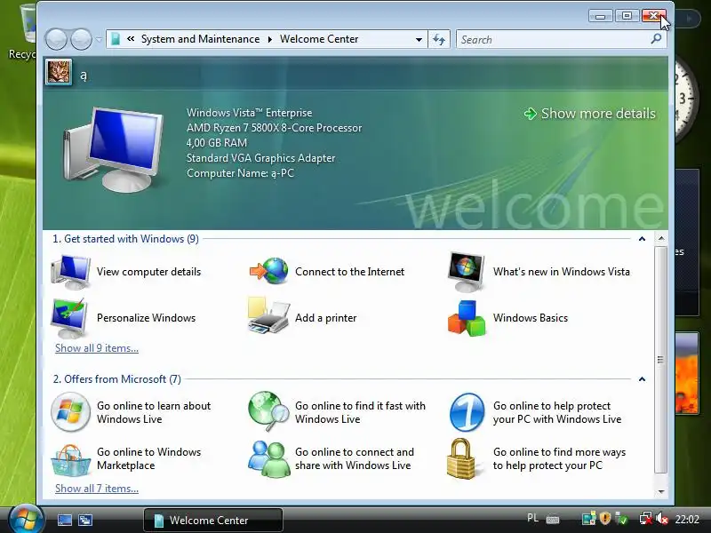711x533 pixels.
Task: Click Show more details link
Action: (x=589, y=114)
